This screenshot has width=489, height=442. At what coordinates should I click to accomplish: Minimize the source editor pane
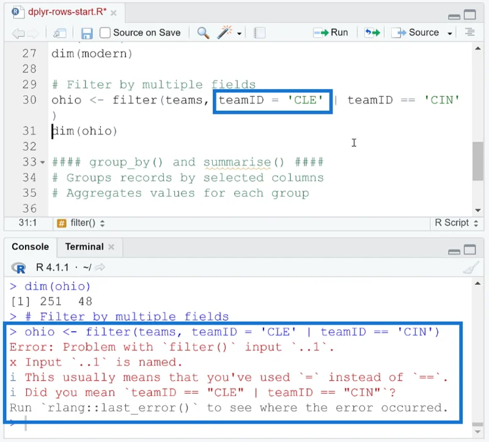[454, 17]
